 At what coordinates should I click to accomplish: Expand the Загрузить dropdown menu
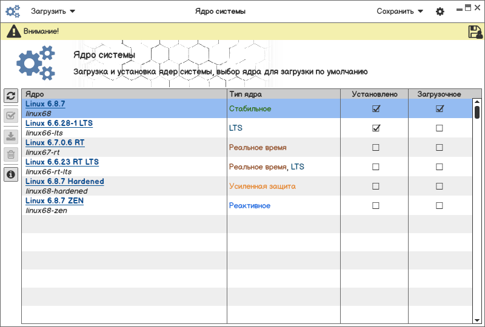pyautogui.click(x=53, y=11)
